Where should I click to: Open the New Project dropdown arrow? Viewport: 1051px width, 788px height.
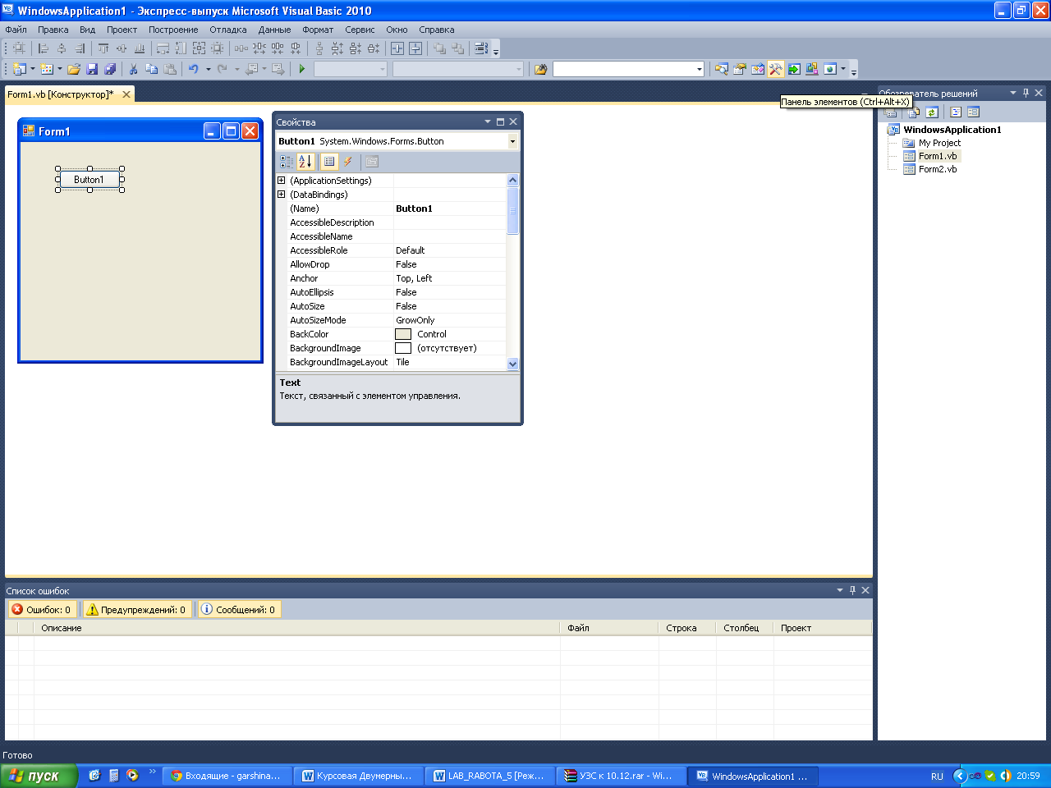33,69
